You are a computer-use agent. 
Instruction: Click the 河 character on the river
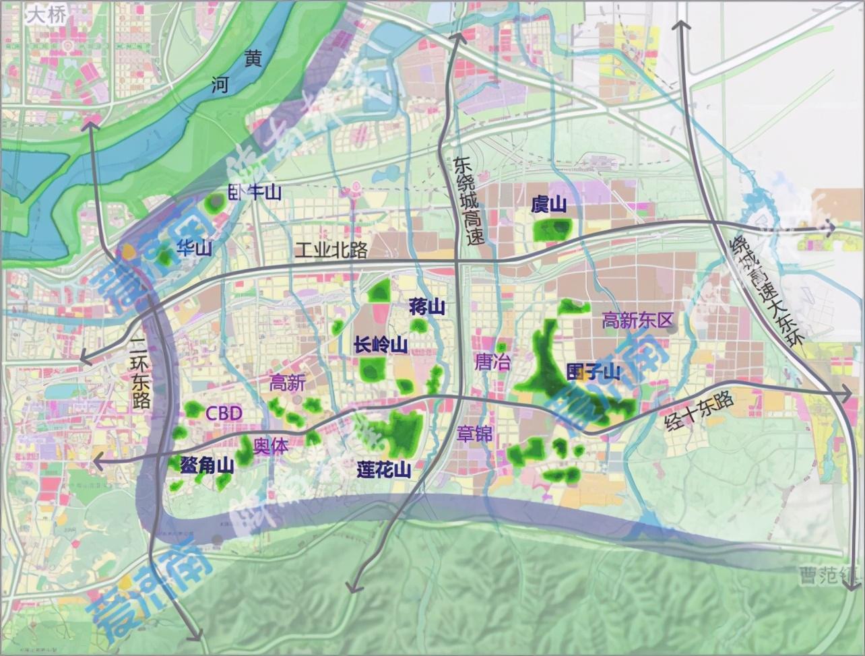point(220,86)
